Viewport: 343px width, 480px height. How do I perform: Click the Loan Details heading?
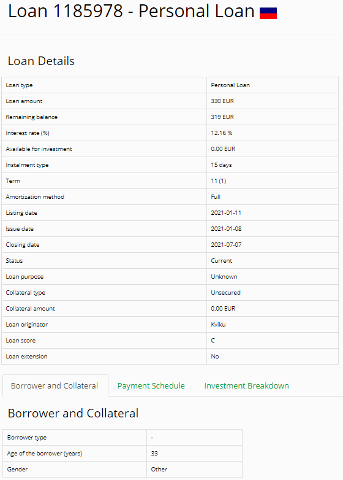tap(41, 61)
